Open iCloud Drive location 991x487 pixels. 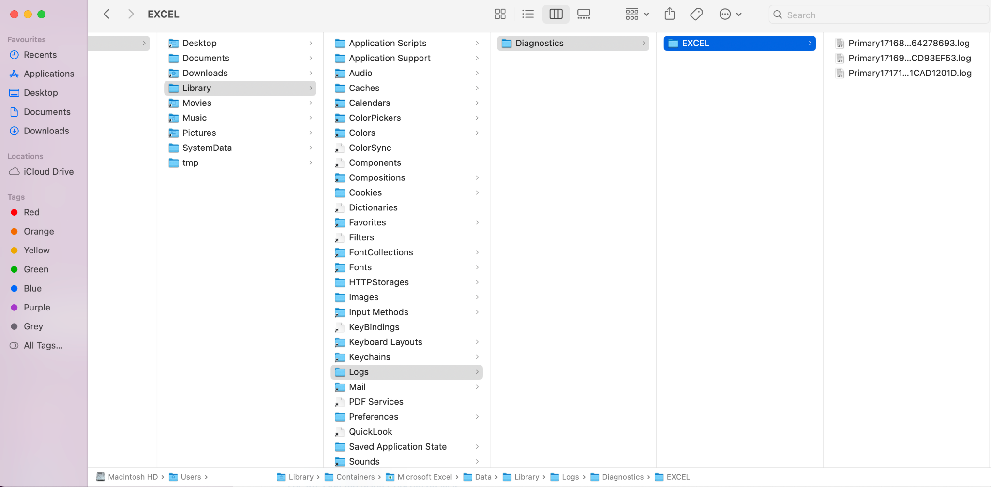coord(48,171)
